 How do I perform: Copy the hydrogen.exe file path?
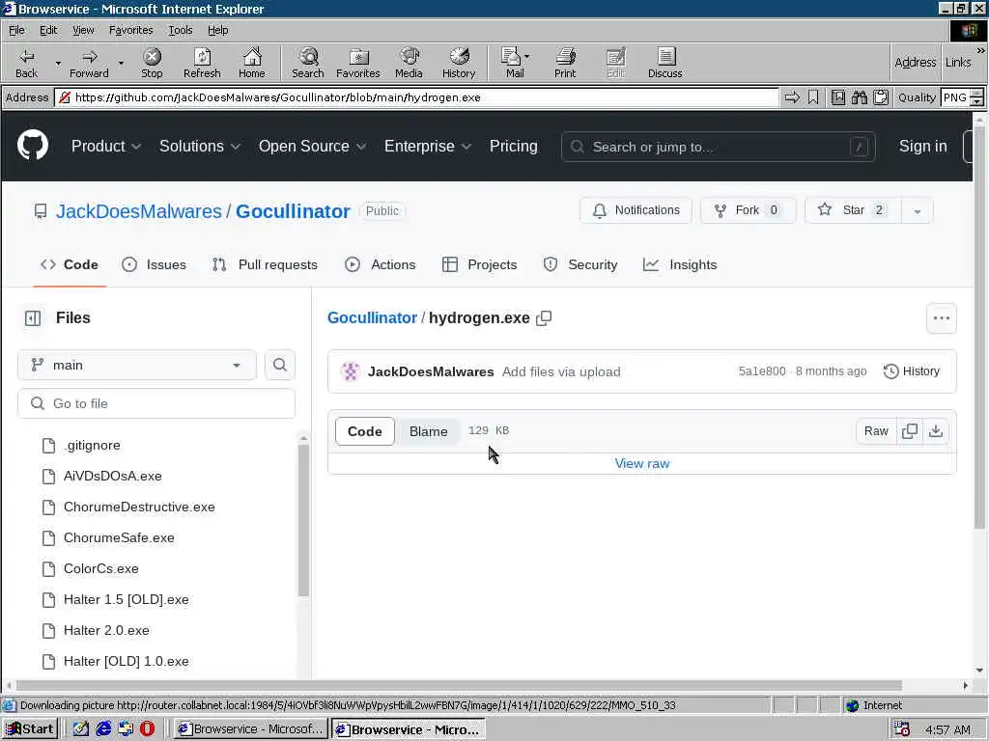coord(544,318)
